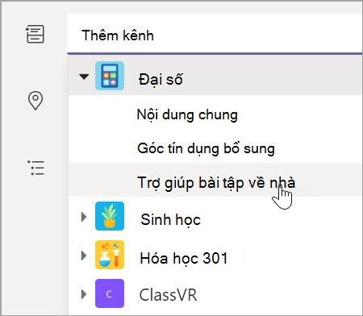
Task: Click the bulleted list icon in sidebar
Action: tap(35, 168)
